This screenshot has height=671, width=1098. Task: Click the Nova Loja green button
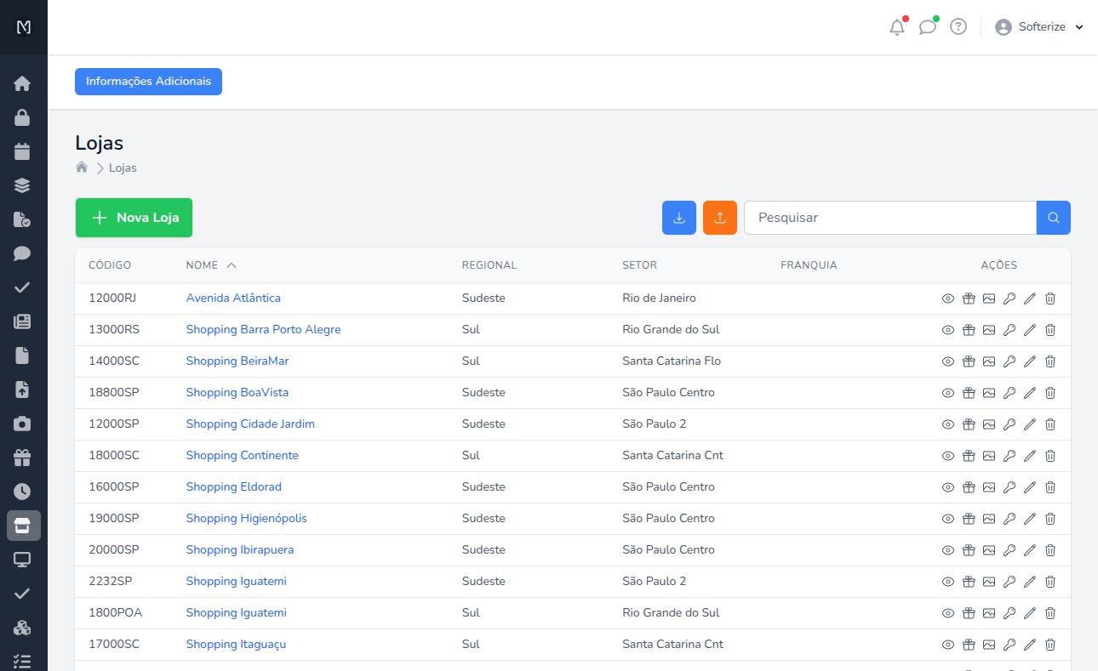tap(134, 218)
